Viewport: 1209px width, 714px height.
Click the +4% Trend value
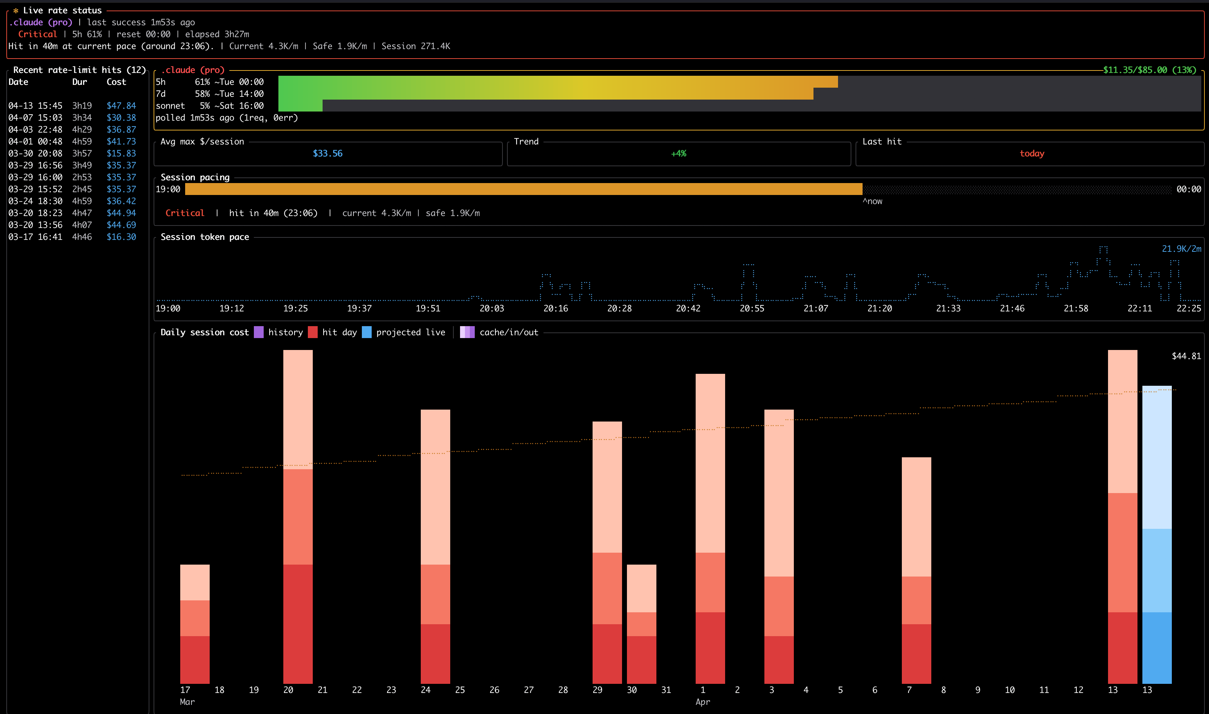(678, 154)
